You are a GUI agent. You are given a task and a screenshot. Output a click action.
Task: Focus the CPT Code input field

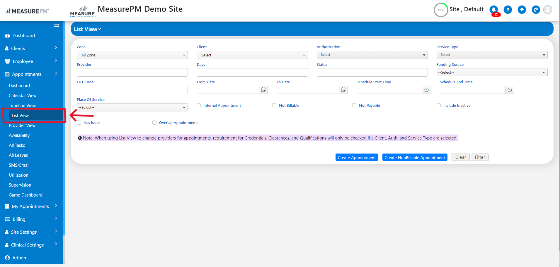132,90
